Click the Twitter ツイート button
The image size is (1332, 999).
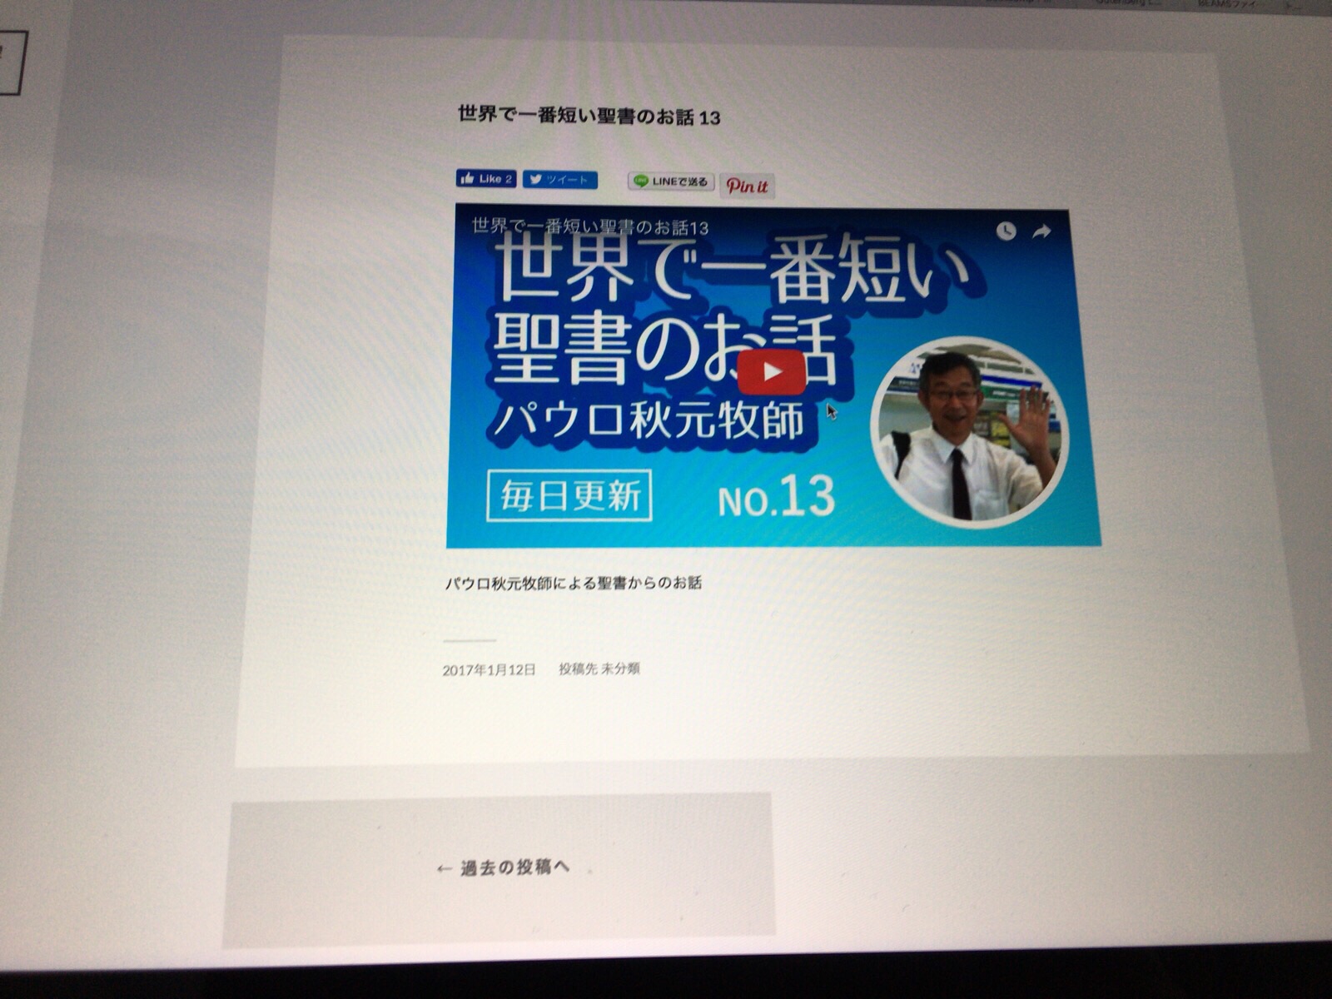[x=560, y=179]
